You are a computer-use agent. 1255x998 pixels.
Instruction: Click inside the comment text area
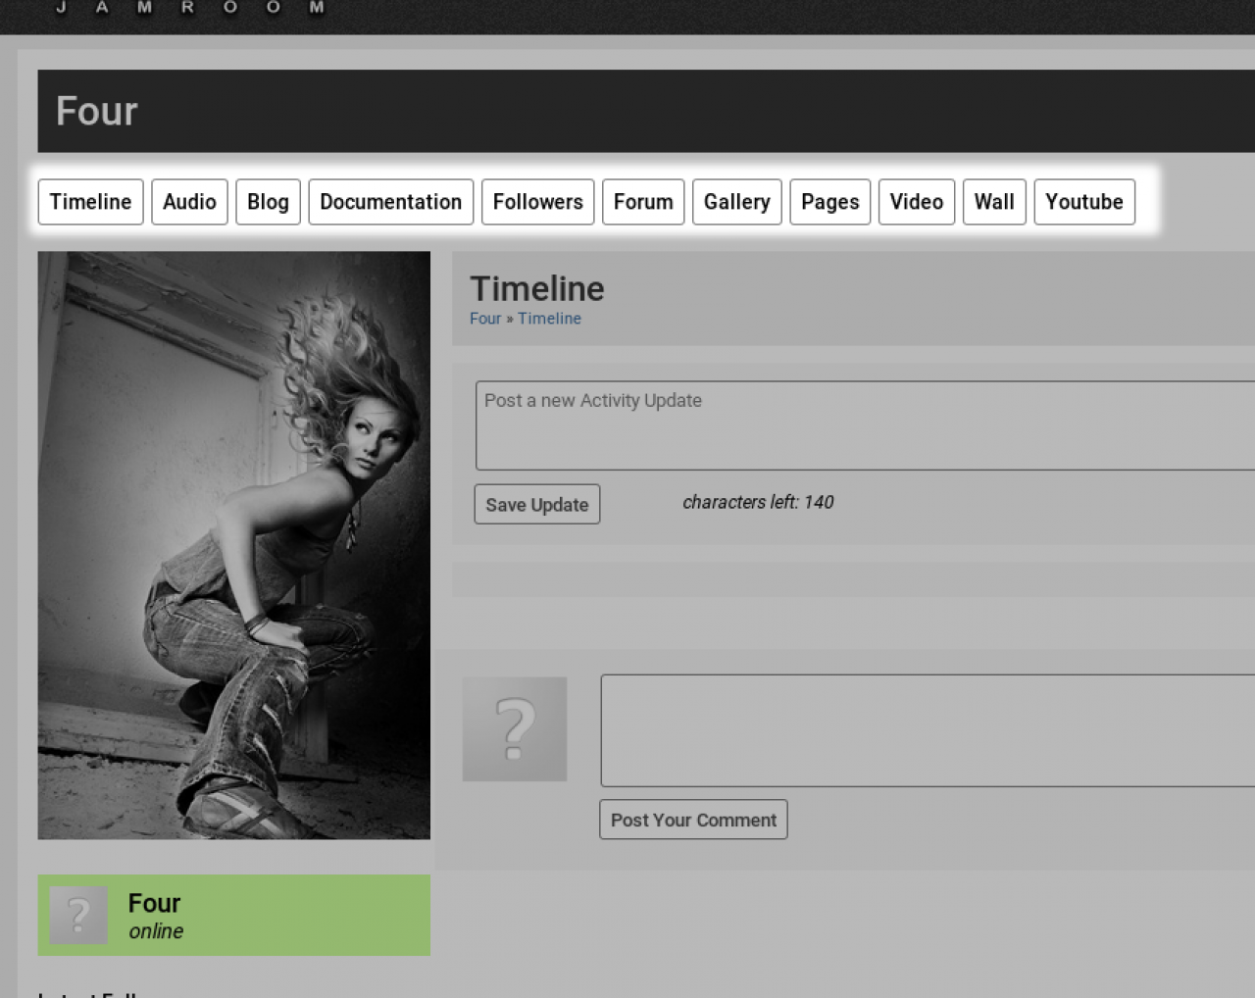[x=927, y=730]
